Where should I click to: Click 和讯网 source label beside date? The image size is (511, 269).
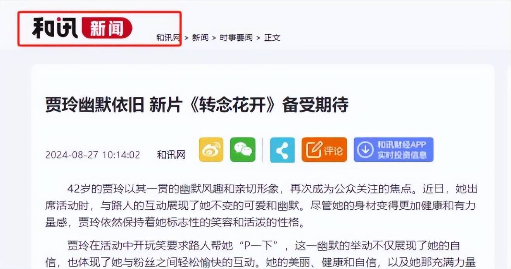pyautogui.click(x=171, y=155)
